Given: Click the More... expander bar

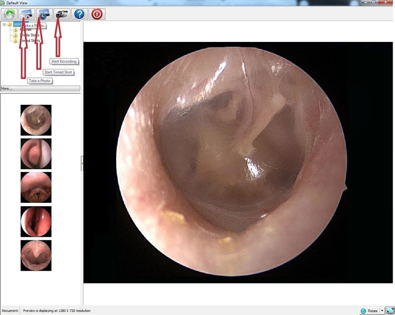Looking at the screenshot, I should 39,88.
